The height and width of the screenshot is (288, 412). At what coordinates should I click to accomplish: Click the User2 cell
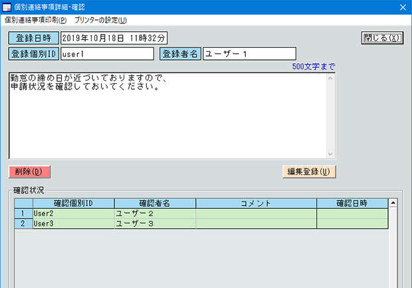click(x=74, y=214)
